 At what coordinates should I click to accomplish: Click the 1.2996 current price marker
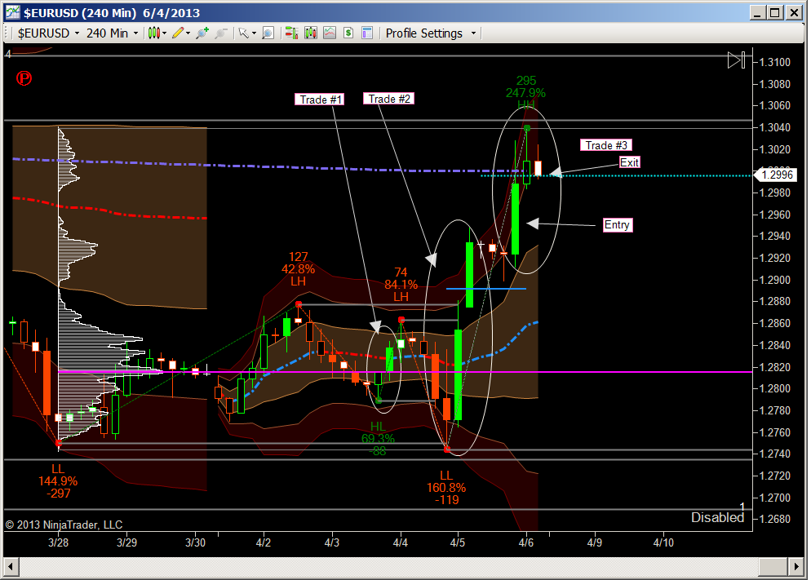(776, 175)
